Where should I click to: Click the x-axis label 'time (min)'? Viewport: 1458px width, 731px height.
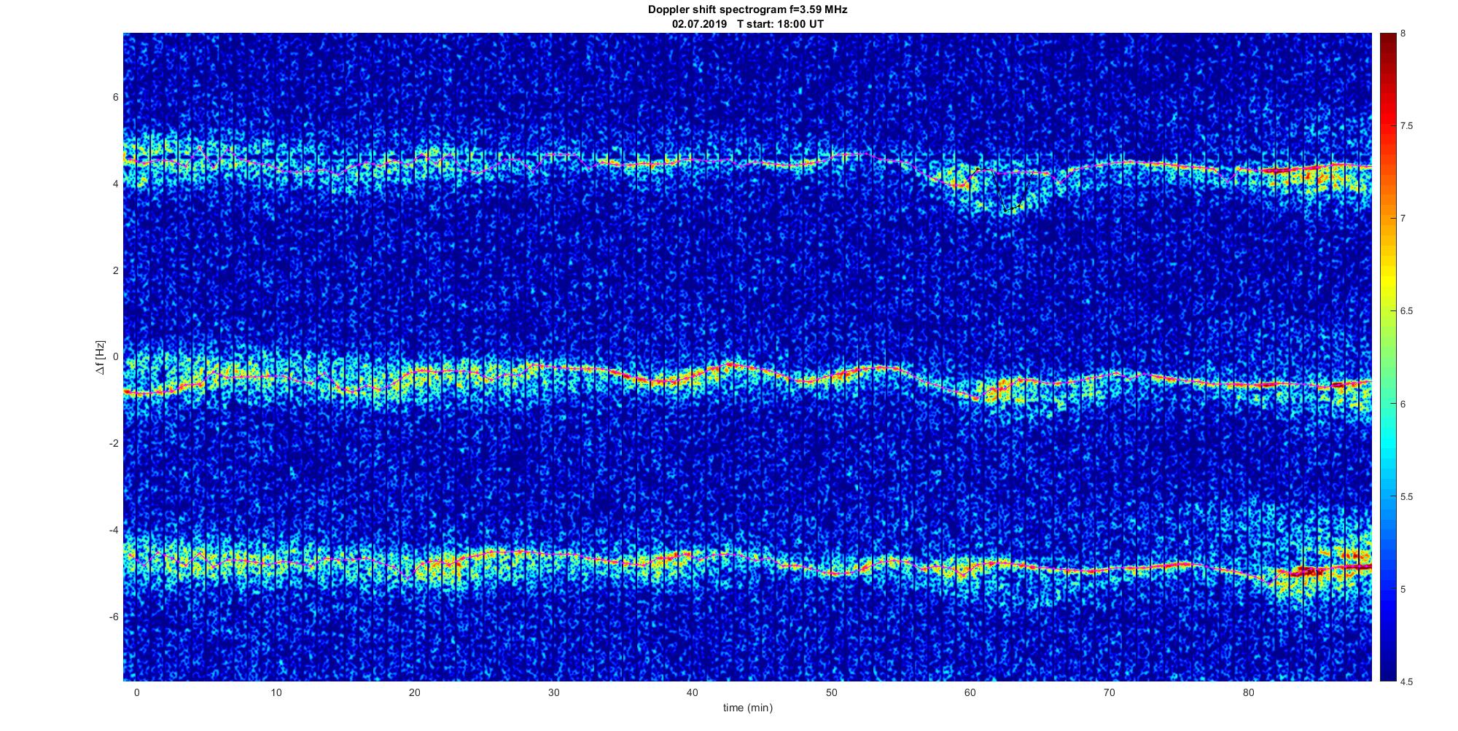point(747,708)
